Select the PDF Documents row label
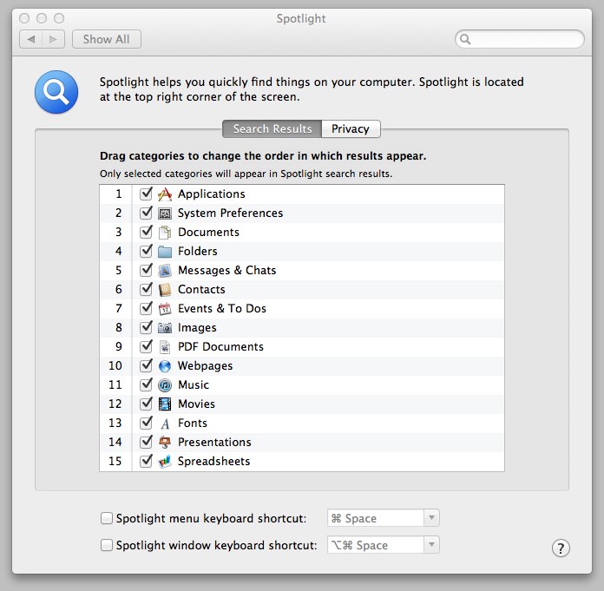Image resolution: width=604 pixels, height=591 pixels. [x=220, y=347]
